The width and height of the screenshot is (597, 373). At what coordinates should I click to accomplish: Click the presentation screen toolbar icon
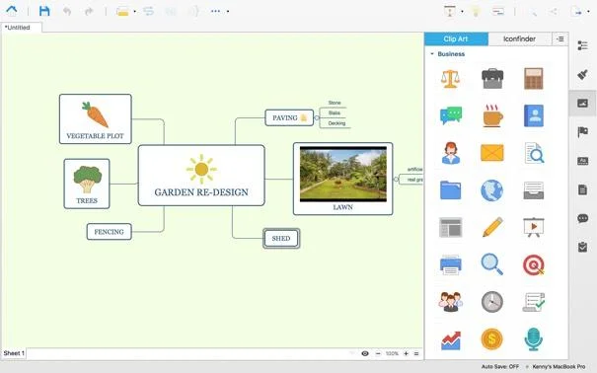coord(498,12)
